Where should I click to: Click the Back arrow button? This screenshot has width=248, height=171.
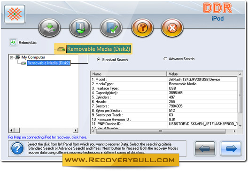pyautogui.click(x=205, y=148)
